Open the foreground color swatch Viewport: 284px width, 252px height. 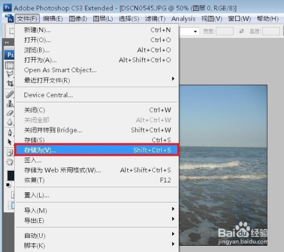[x=10, y=175]
